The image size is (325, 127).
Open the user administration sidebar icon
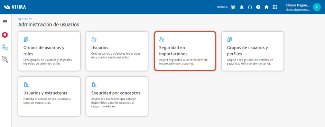pyautogui.click(x=5, y=47)
